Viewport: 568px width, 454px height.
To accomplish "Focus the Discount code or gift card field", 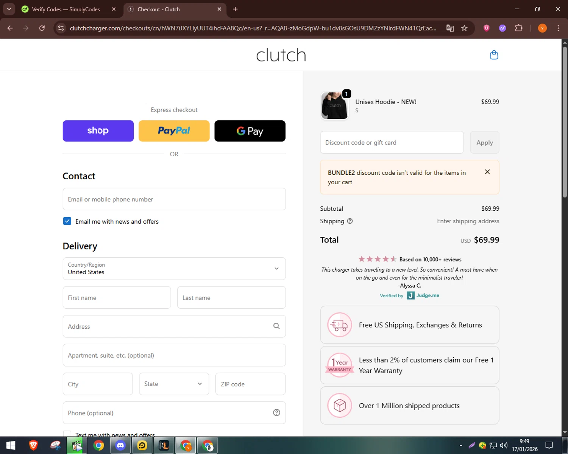I will click(392, 142).
